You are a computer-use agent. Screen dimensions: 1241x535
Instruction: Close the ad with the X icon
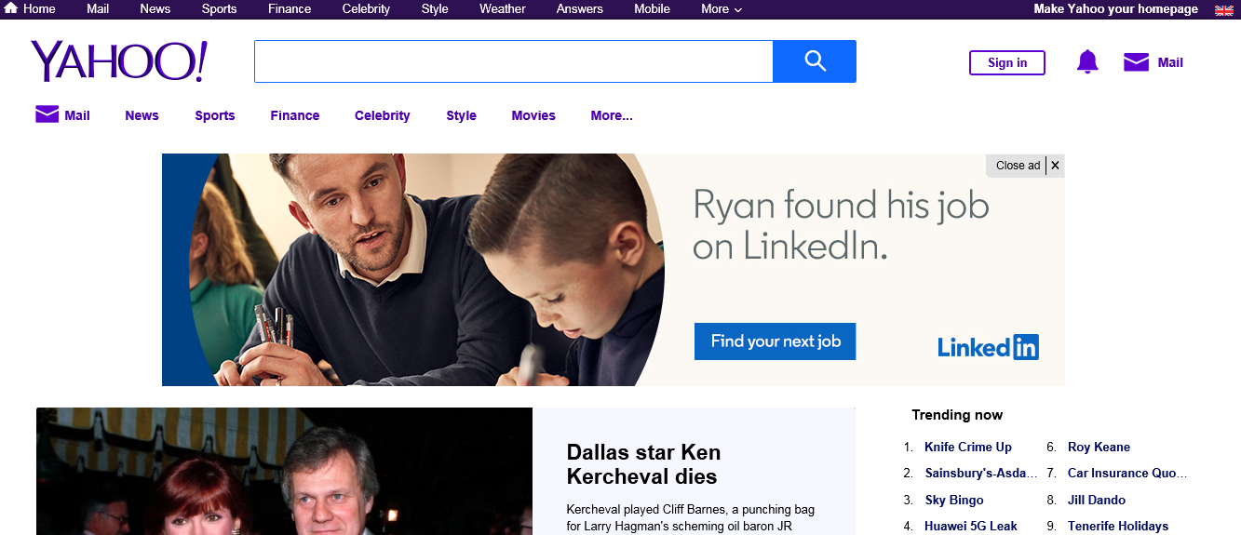click(x=1055, y=166)
